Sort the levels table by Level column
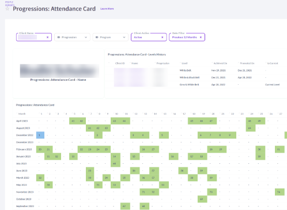 [x=184, y=63]
